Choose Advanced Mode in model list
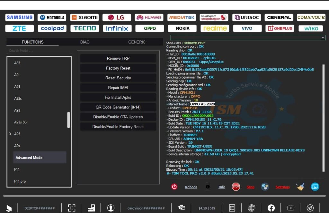 coord(40,158)
